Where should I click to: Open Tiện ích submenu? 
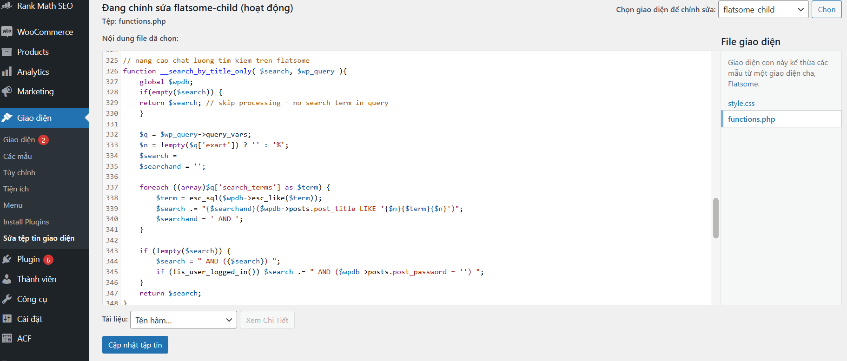16,189
